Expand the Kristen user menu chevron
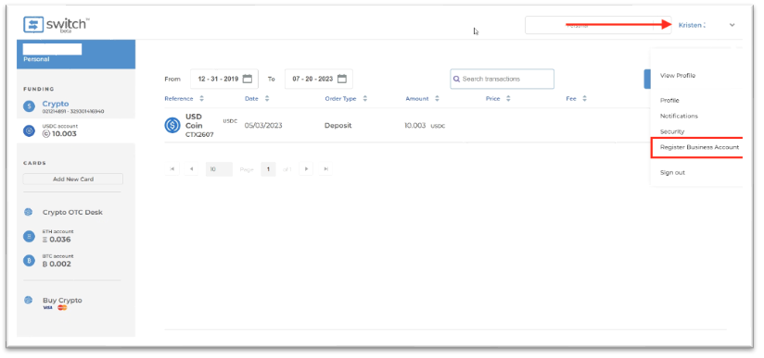Screen dimensions: 764x358 732,25
